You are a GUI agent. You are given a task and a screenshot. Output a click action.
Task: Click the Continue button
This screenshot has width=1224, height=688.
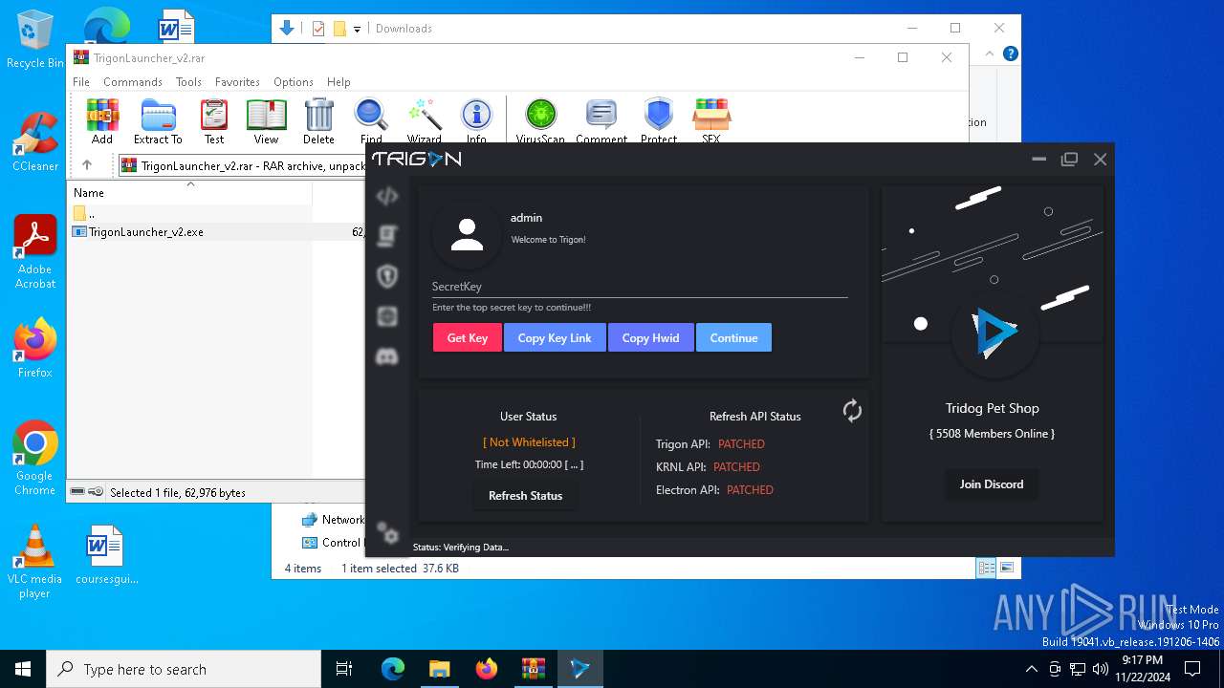(x=733, y=337)
